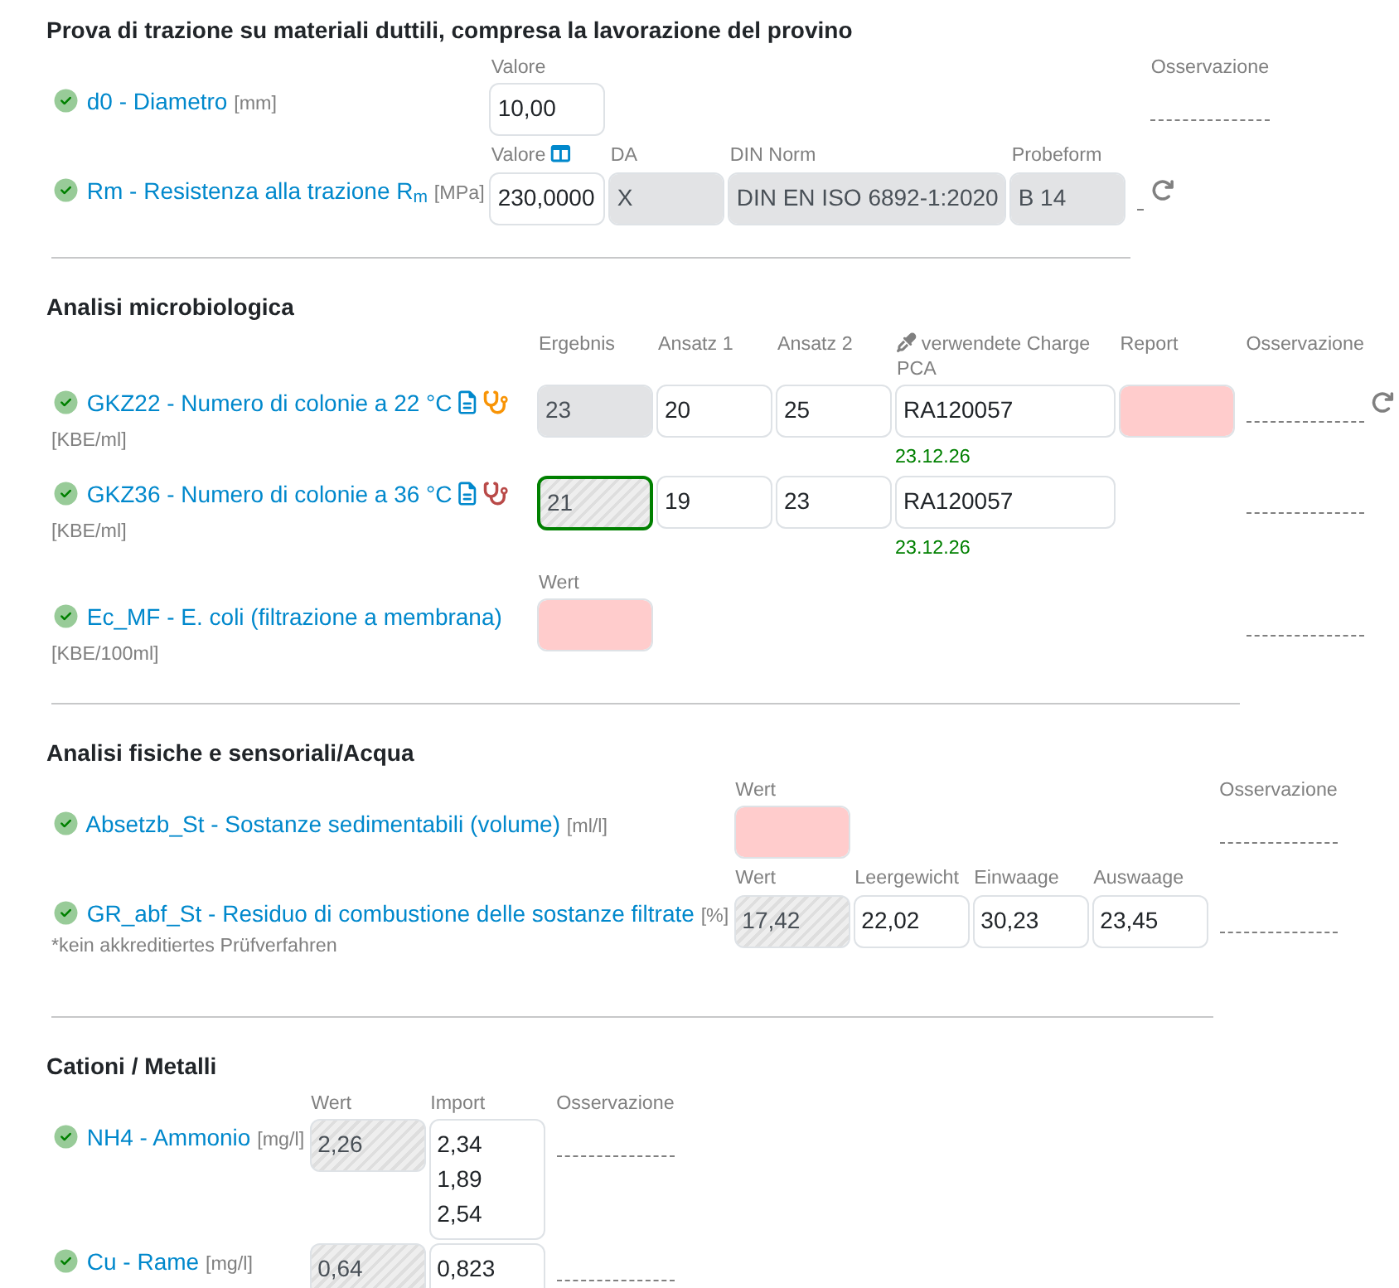Open the GKZ22 - Numero di colonie link

pos(269,404)
